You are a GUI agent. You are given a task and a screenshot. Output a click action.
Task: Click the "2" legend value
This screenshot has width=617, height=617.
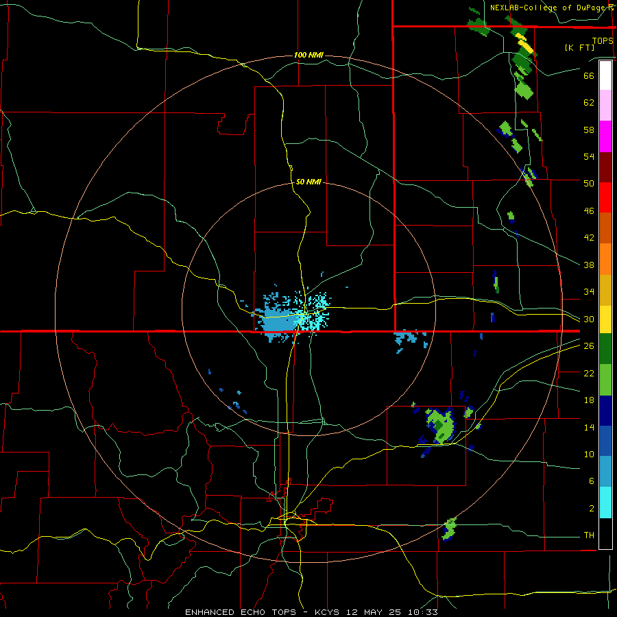[592, 509]
